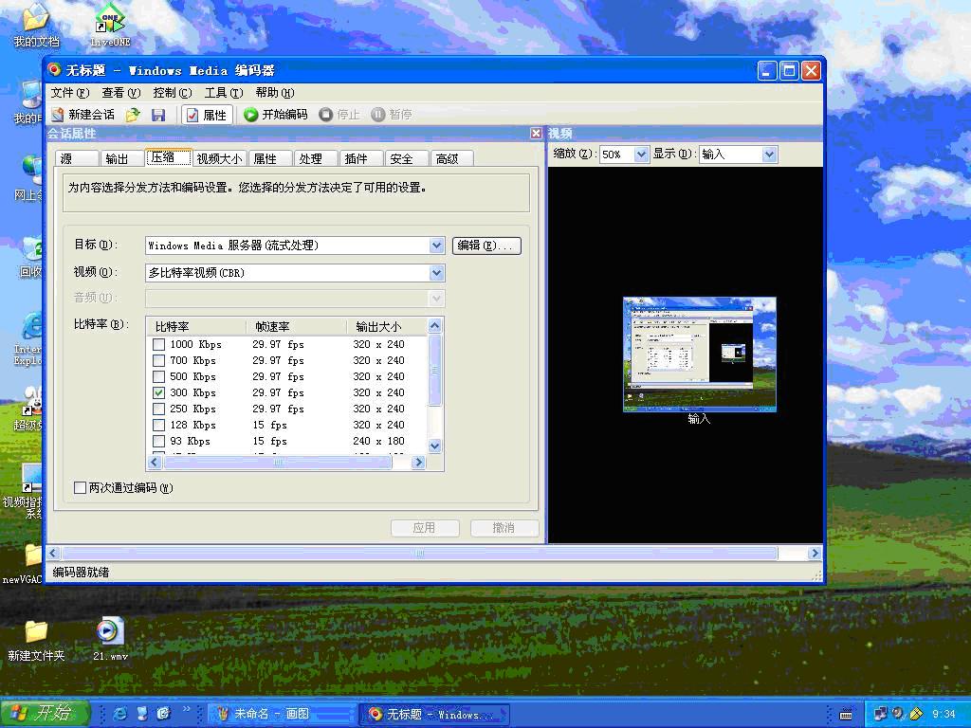This screenshot has height=728, width=971.
Task: Check the 93 Kbps bit rate checkbox
Action: (x=159, y=441)
